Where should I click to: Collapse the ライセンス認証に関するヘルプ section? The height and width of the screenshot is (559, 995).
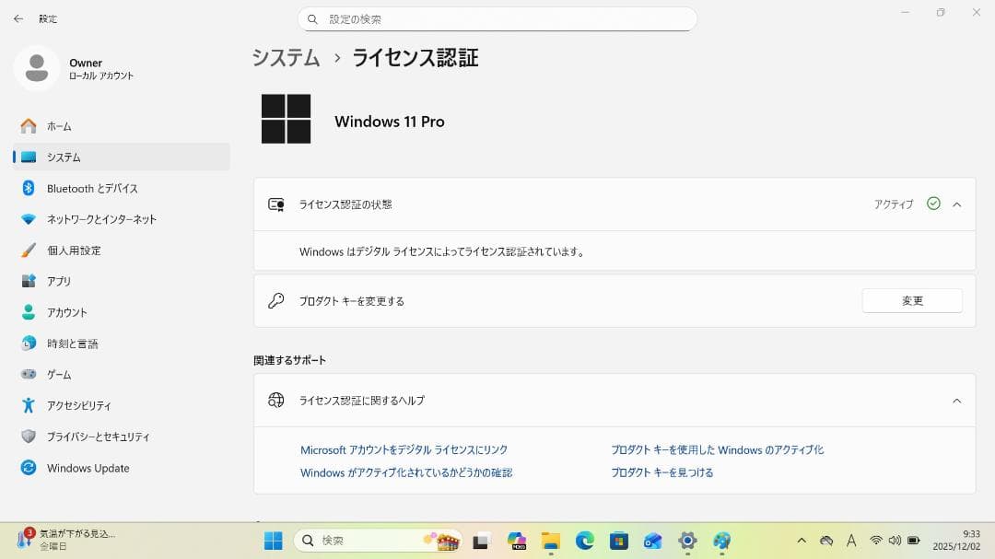[x=955, y=401]
